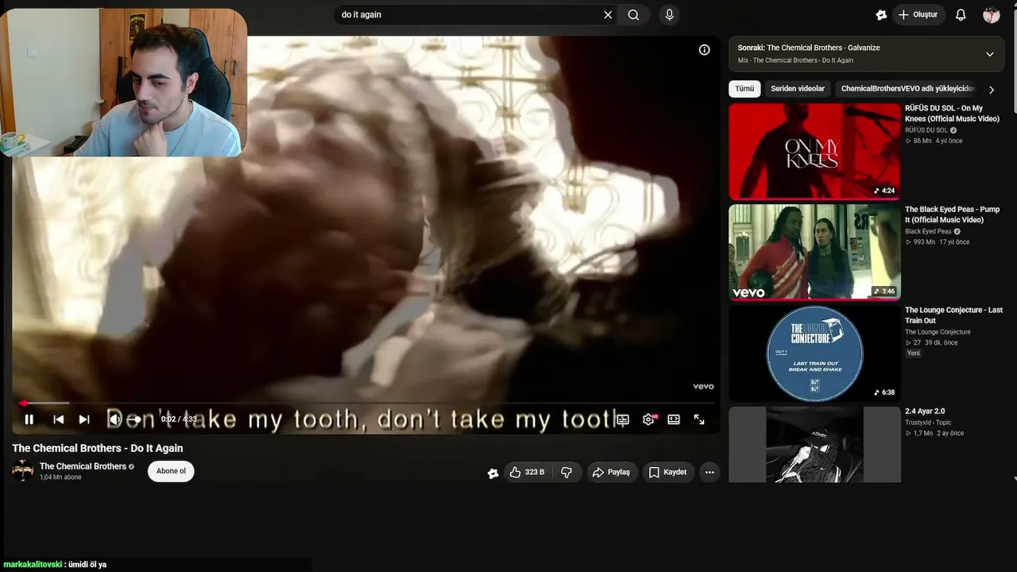Click the '0:02 / 4:33' time display
The height and width of the screenshot is (572, 1017).
(179, 419)
